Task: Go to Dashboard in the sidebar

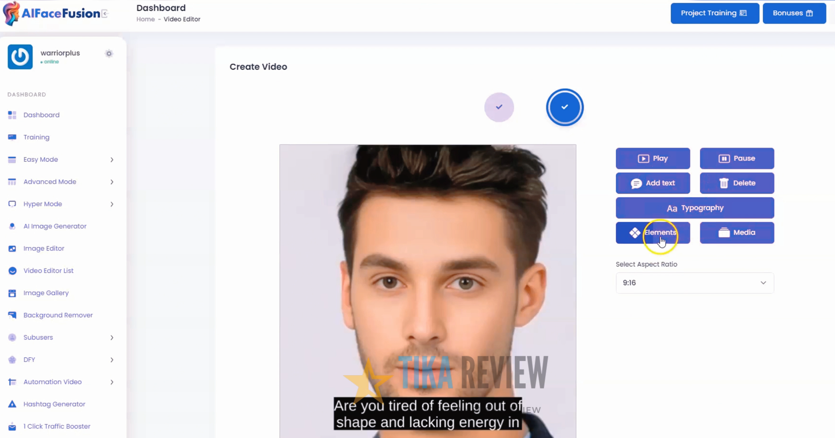Action: click(41, 115)
